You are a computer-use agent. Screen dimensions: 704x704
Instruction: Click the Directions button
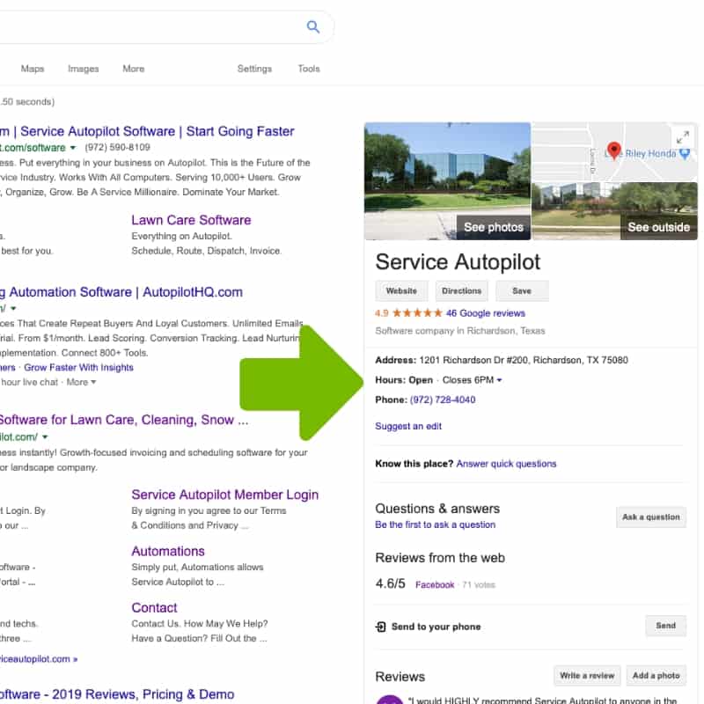pos(461,291)
